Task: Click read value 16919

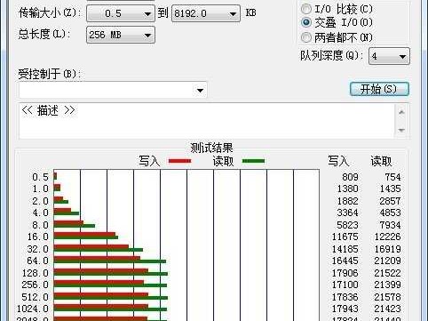Action: [388, 249]
